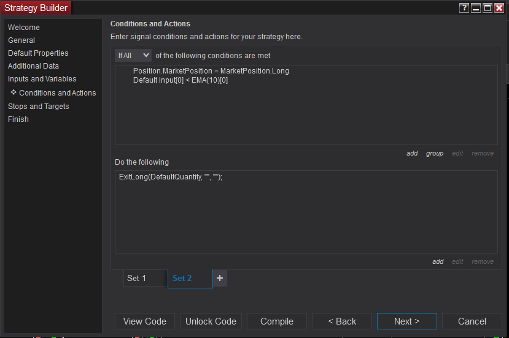The height and width of the screenshot is (338, 509).
Task: Select the EMA(10) condition line
Action: point(181,80)
